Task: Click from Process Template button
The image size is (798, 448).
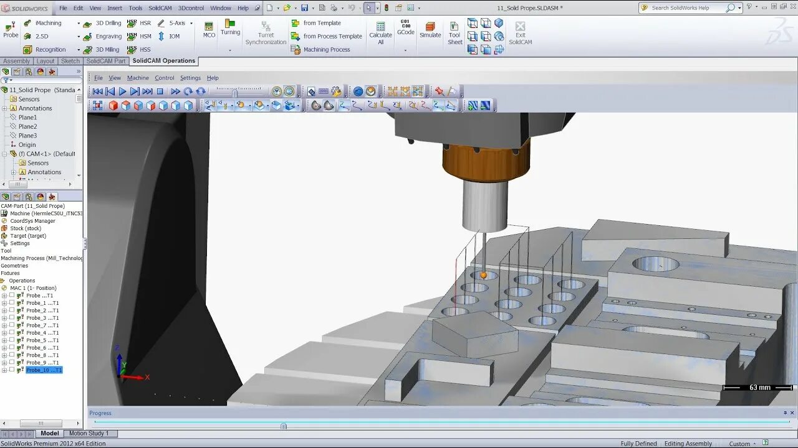Action: pos(327,36)
